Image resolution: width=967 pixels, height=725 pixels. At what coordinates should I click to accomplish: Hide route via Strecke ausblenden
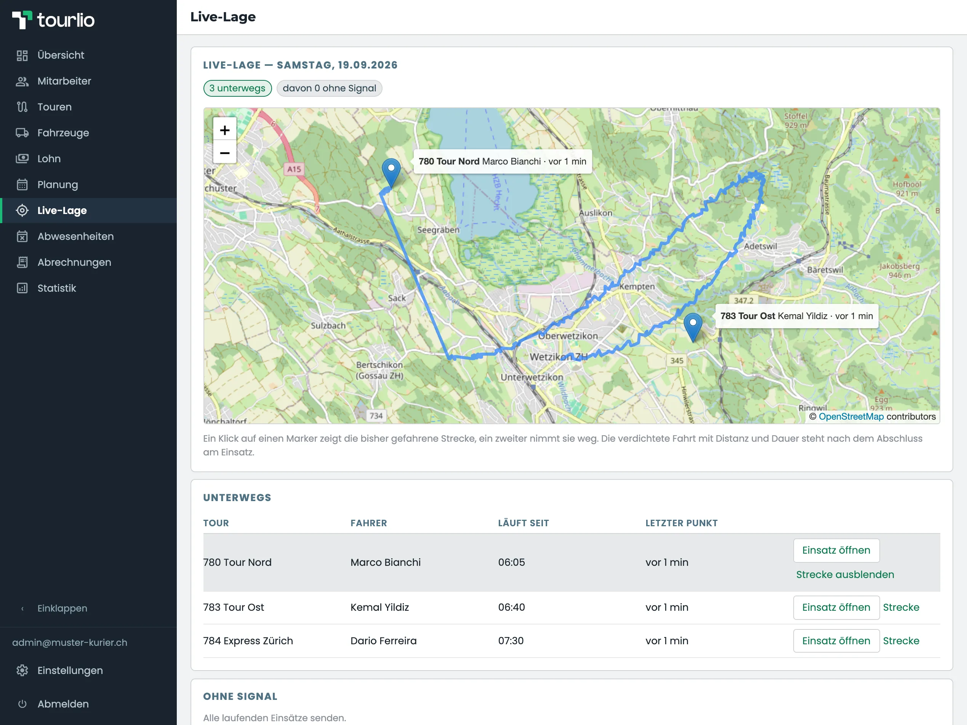click(x=845, y=575)
